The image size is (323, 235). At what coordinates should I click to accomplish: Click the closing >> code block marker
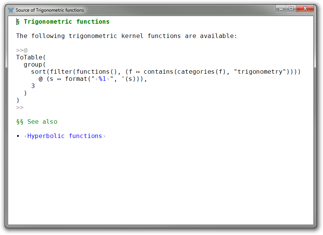point(20,108)
